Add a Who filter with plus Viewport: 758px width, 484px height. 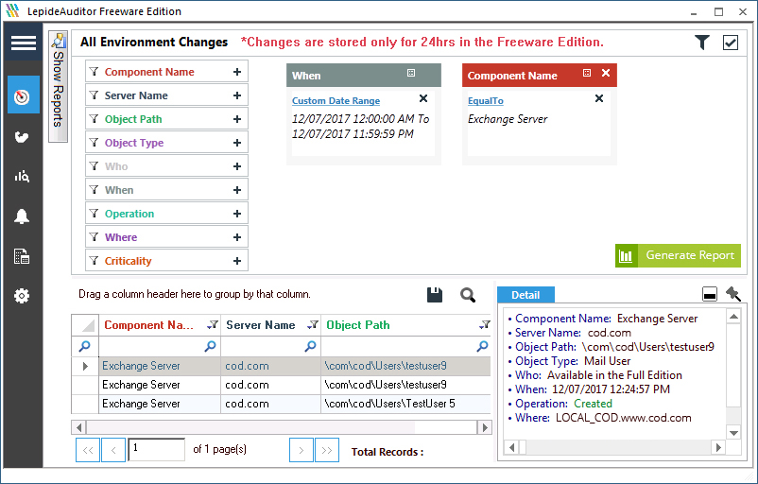click(237, 166)
